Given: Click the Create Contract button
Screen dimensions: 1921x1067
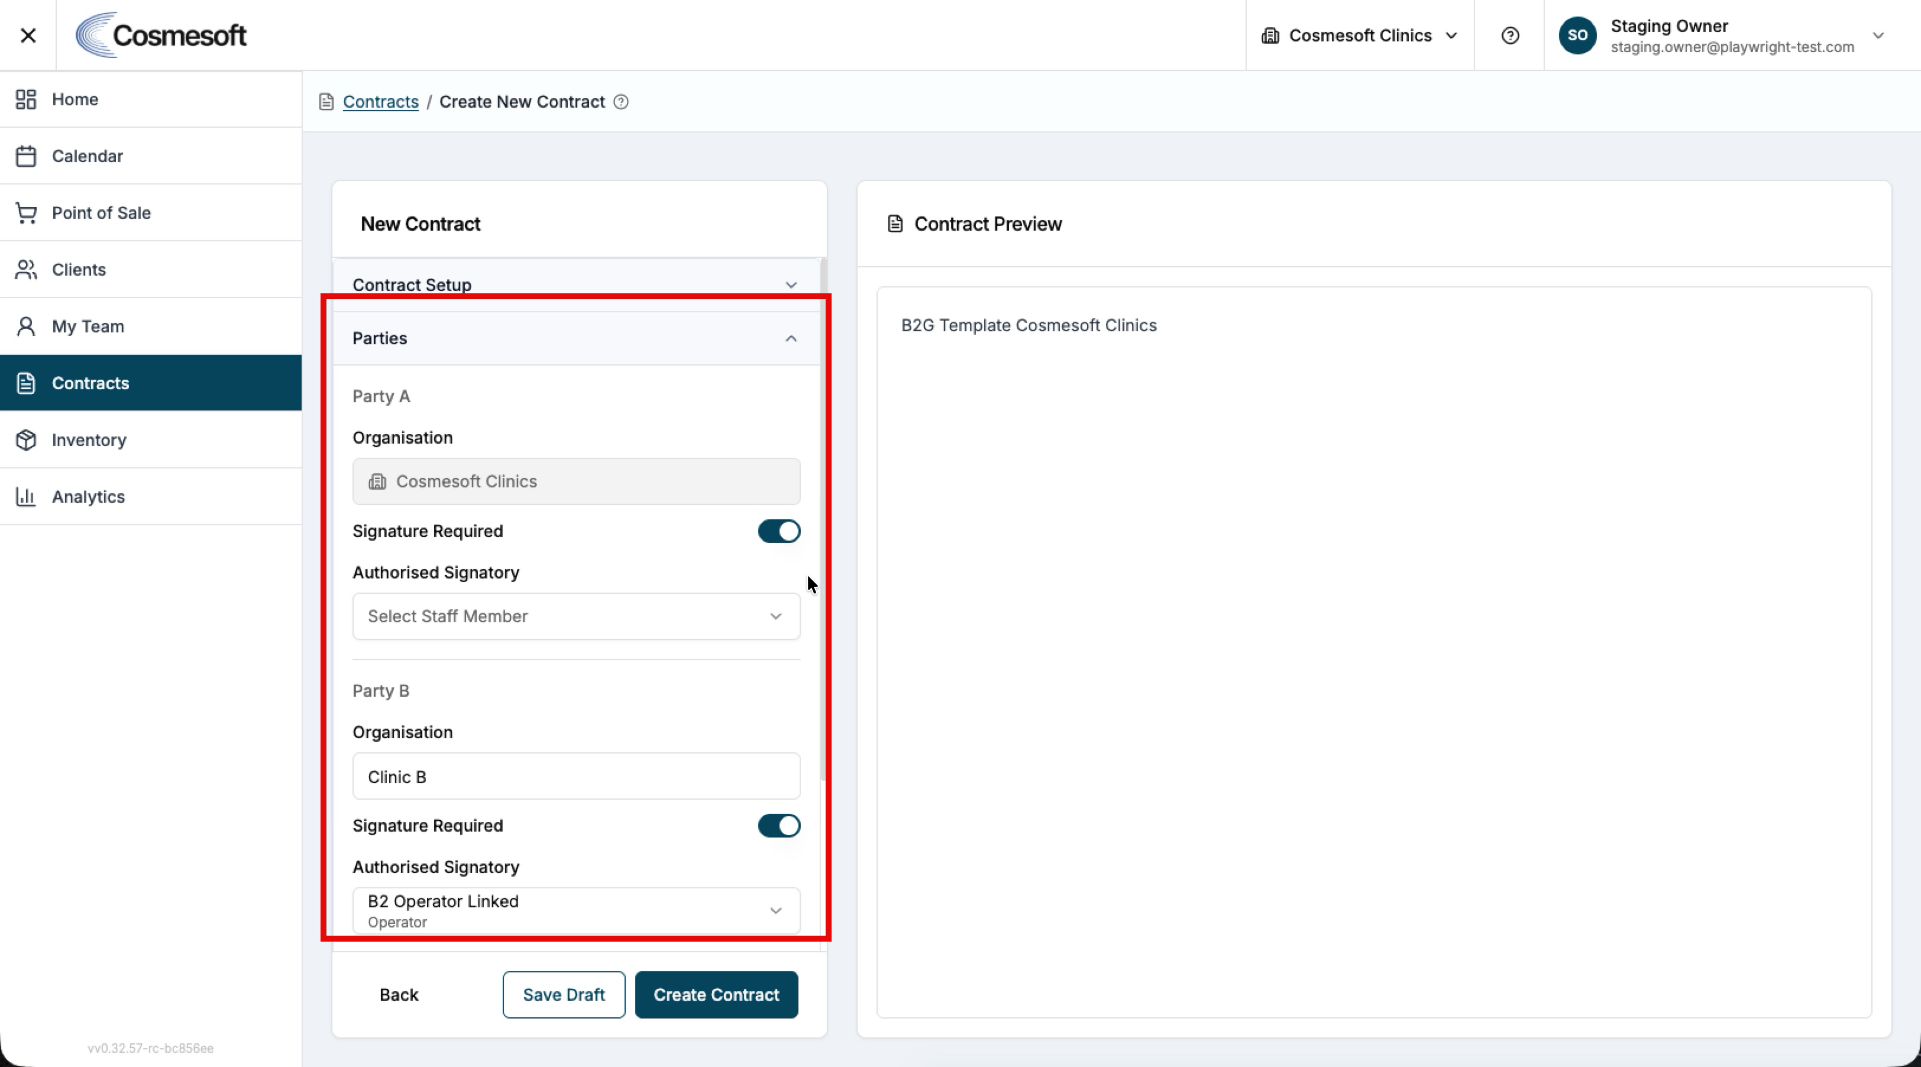Looking at the screenshot, I should coord(716,995).
